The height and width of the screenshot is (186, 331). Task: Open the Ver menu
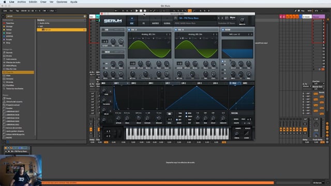[51, 2]
